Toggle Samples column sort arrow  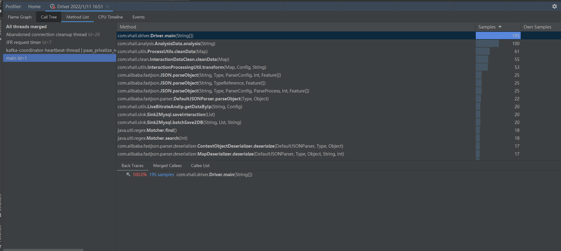500,27
